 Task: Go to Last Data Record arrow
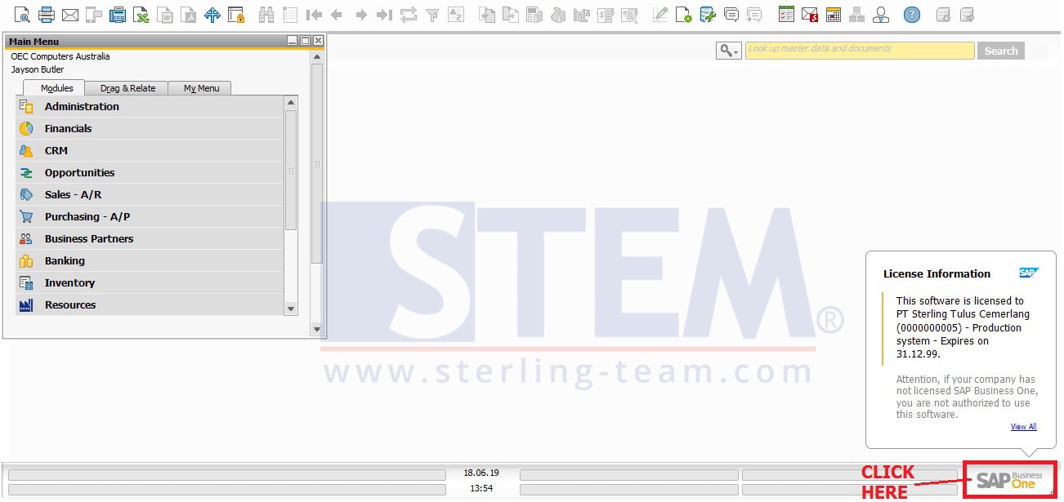point(385,15)
